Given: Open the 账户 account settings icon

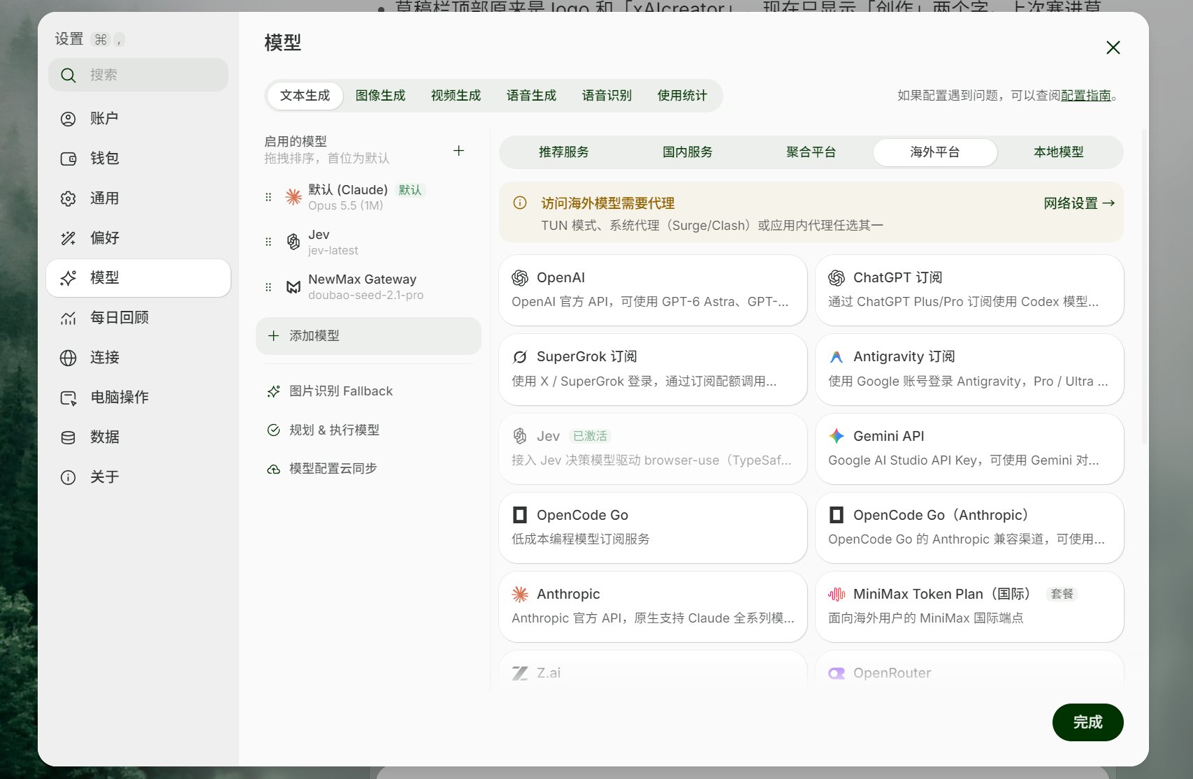Looking at the screenshot, I should click(x=68, y=119).
